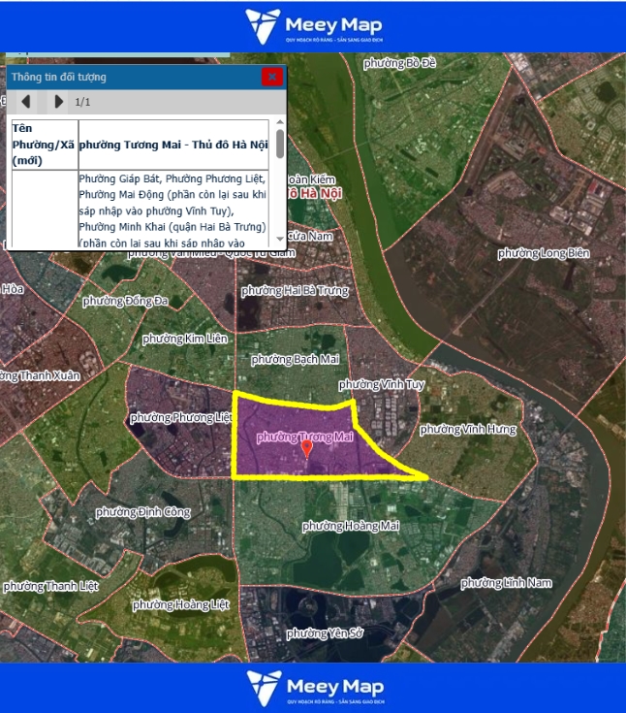
Task: Click the popup scrollbar down arrow
Action: point(280,239)
